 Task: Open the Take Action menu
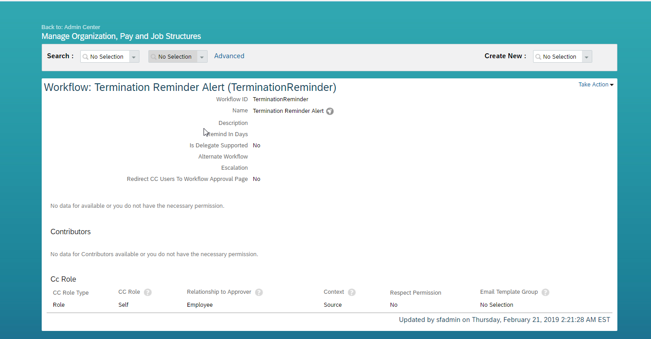click(x=596, y=85)
